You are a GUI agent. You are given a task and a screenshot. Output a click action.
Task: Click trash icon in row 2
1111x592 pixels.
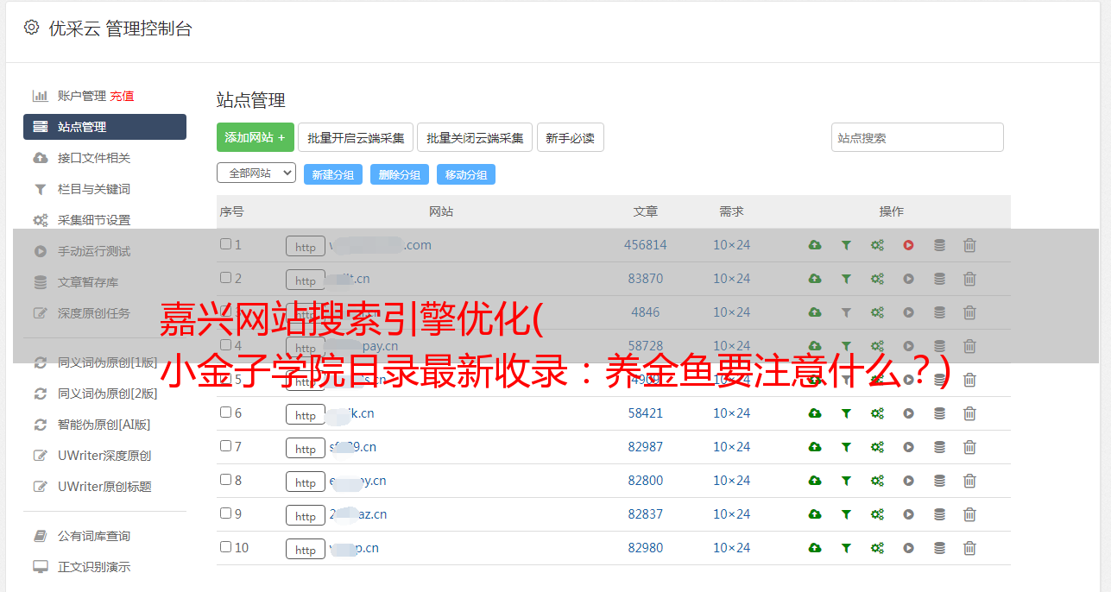pyautogui.click(x=969, y=279)
